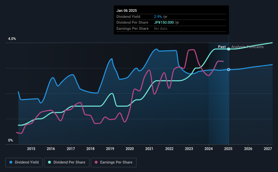The width and height of the screenshot is (278, 172).
Task: Click the 2020 x-axis label
Action: 130,149
